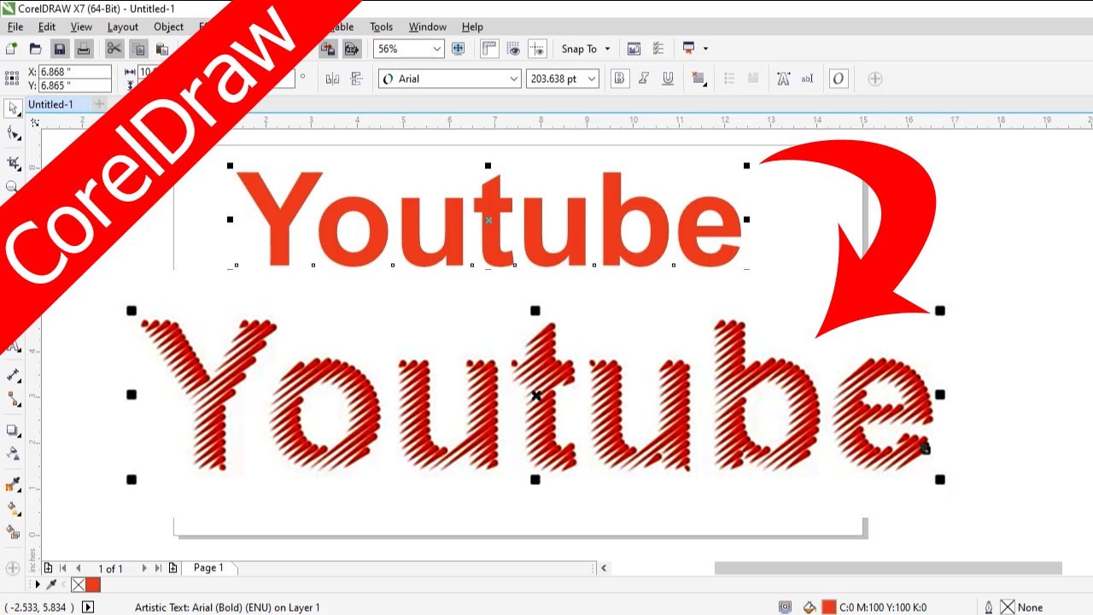Select the Parallel Dimension tool
Screen dimensions: 1093x615
13,375
